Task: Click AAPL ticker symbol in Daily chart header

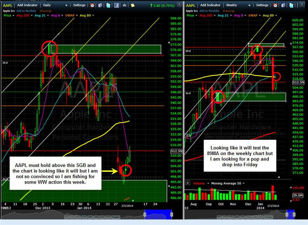Action: [x=7, y=5]
